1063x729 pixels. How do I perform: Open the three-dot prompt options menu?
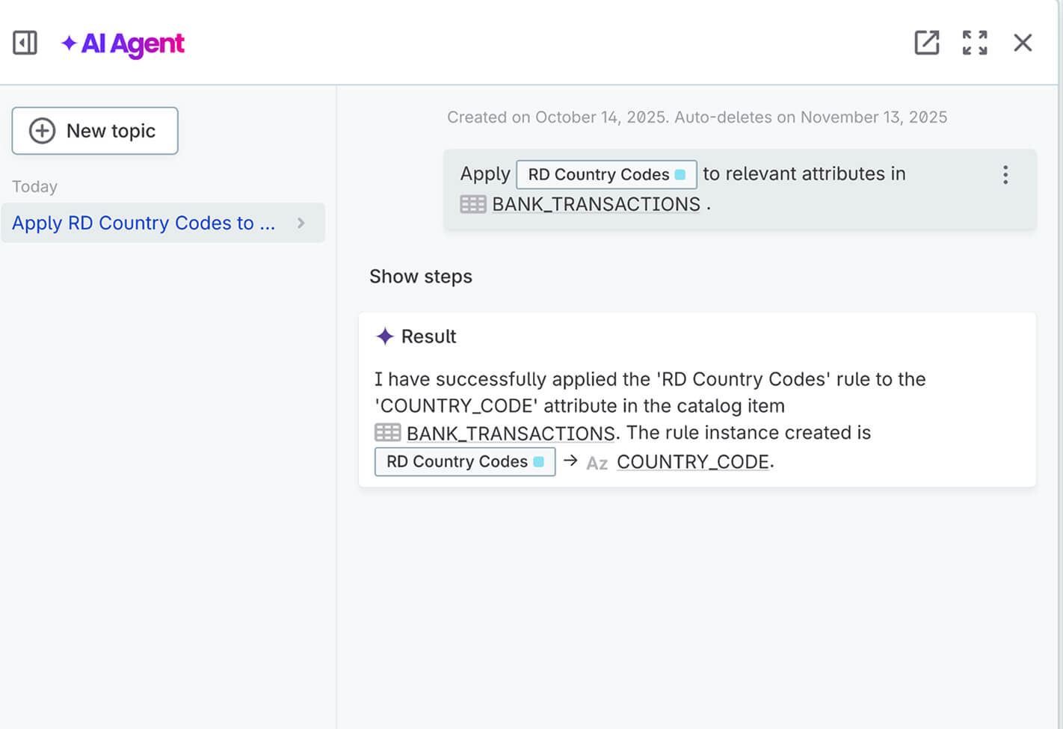coord(1005,175)
